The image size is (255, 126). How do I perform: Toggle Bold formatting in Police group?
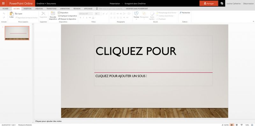coord(80,18)
